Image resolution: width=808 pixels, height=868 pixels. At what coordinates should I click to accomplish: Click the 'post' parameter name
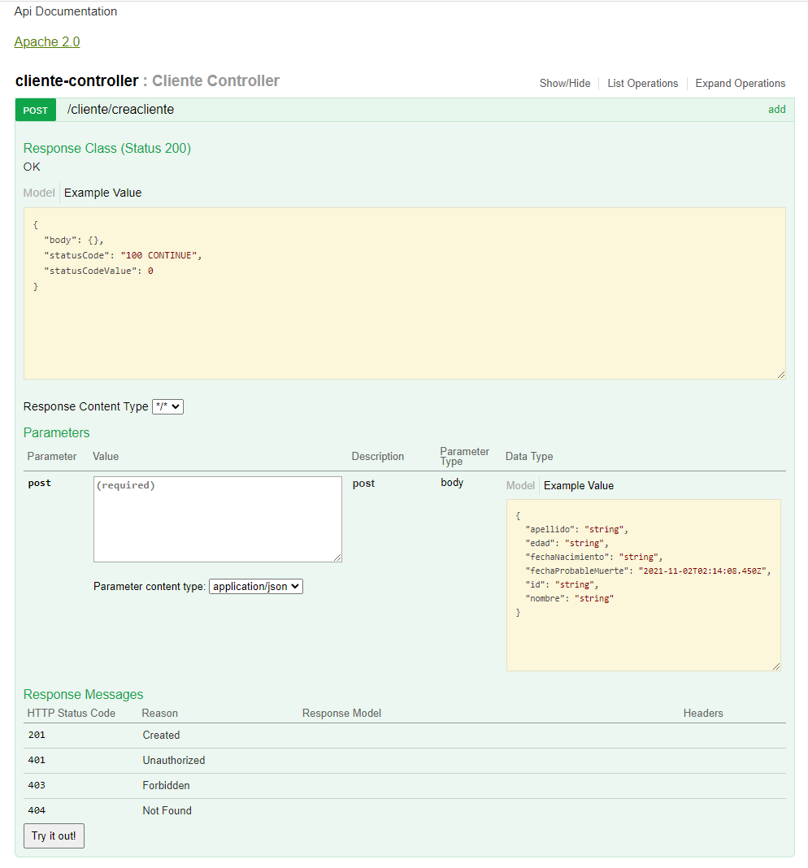39,484
